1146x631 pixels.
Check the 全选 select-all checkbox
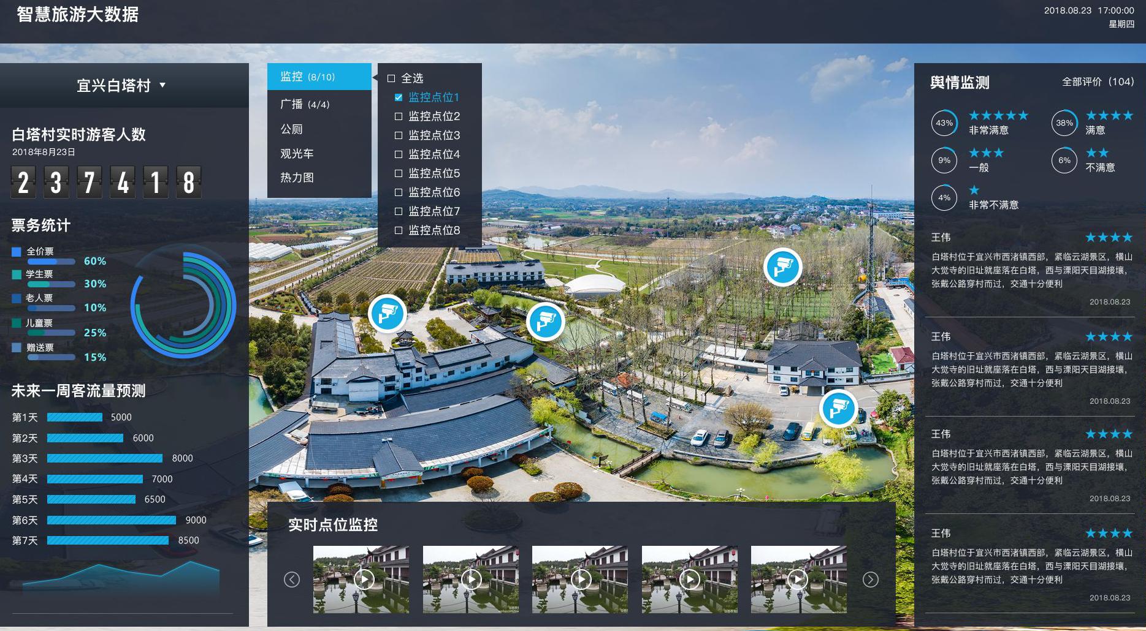click(391, 78)
